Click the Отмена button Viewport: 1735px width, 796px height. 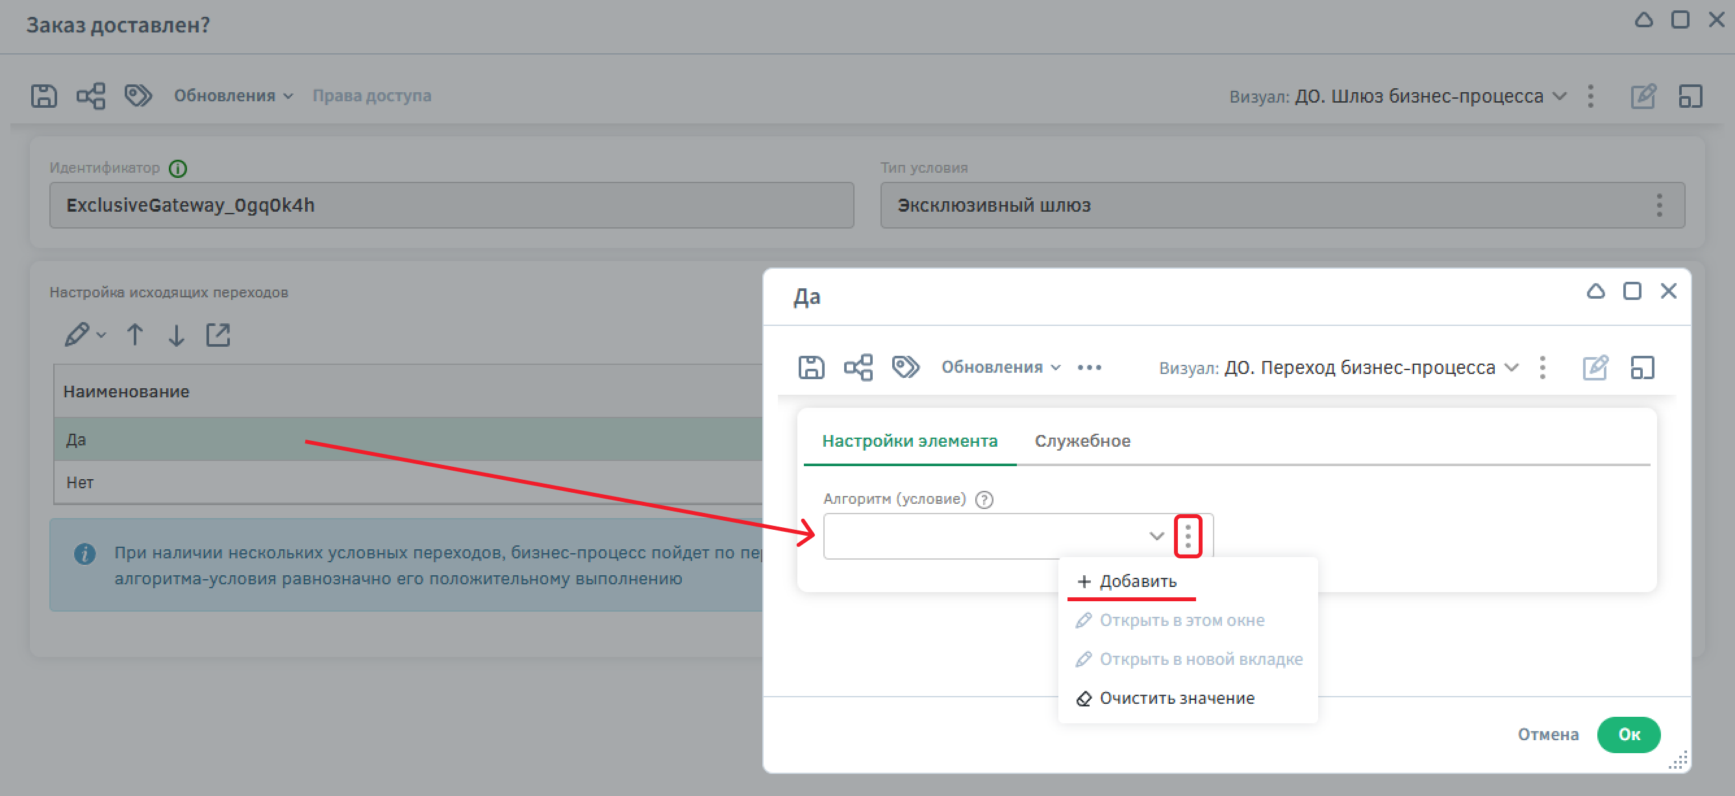(1548, 735)
